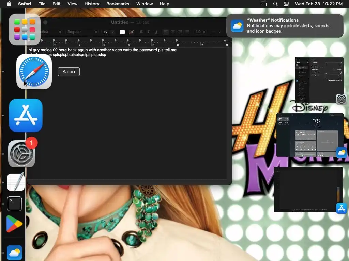Select Weather window Stage Manager thumbnail

(310, 135)
